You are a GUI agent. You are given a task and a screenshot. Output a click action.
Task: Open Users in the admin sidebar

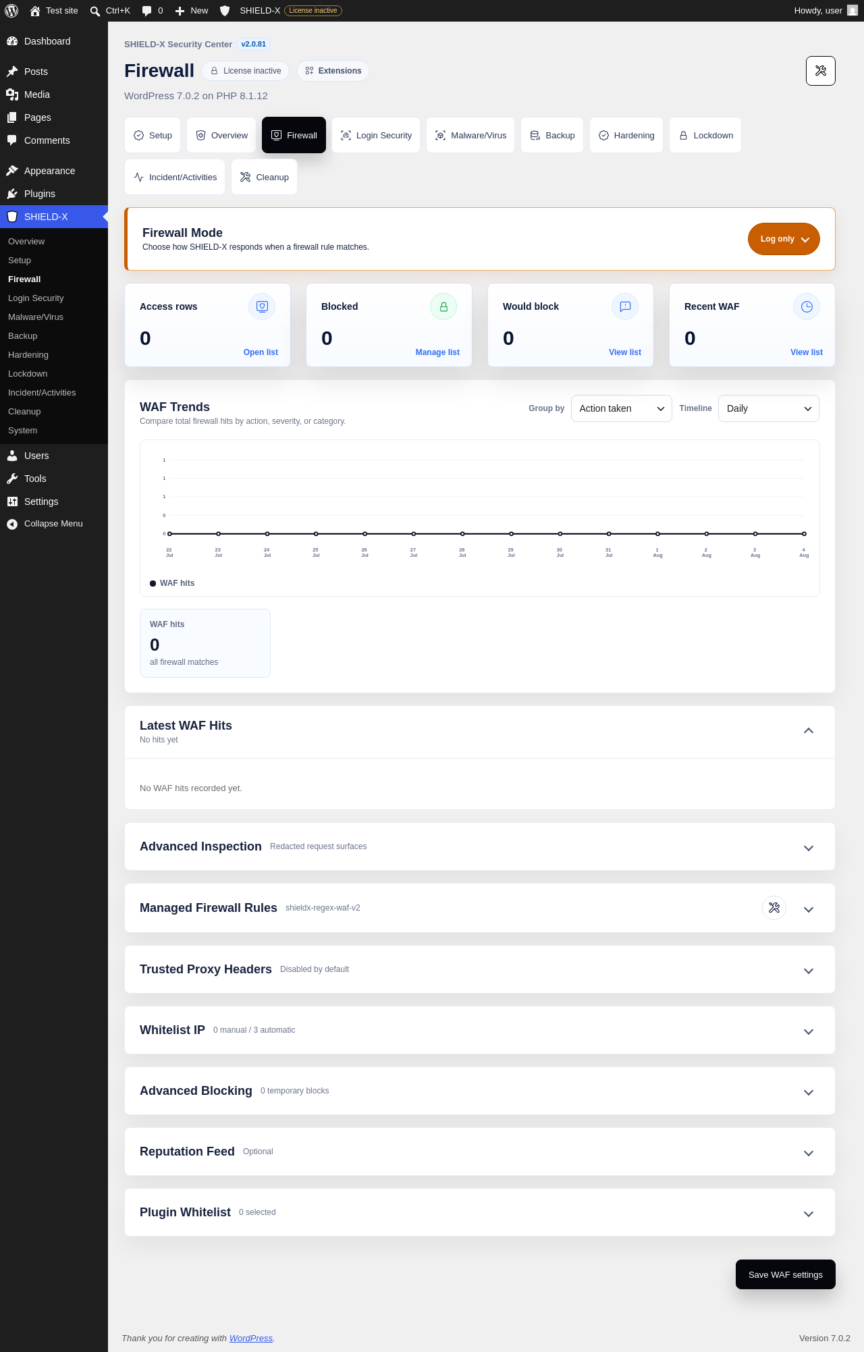tap(54, 456)
